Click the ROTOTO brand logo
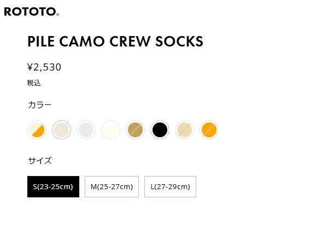Viewport: 328px width, 246px height. 31,11
